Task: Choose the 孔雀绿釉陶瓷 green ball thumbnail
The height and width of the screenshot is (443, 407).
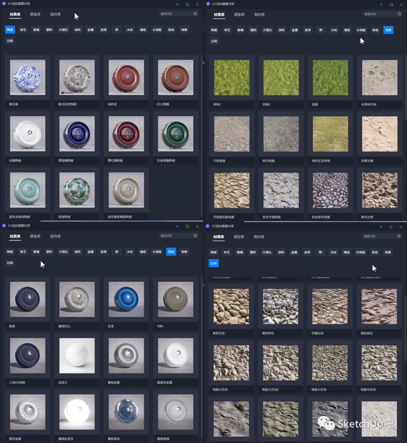Action: coord(176,134)
